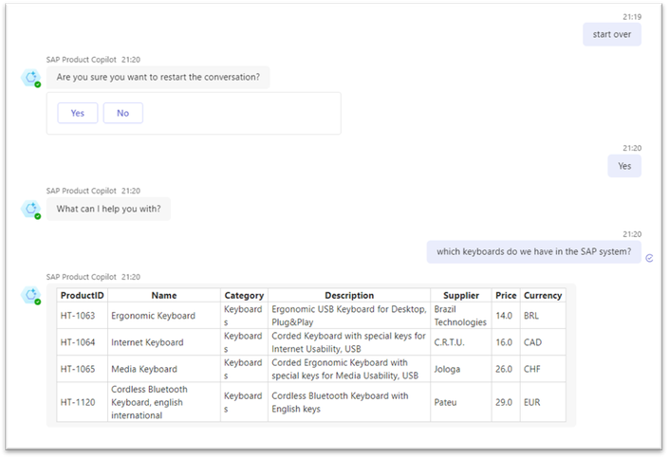Click the Name column header

164,295
